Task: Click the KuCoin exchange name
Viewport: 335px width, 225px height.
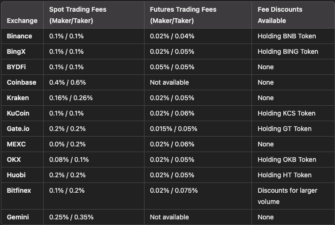Action: (19, 113)
